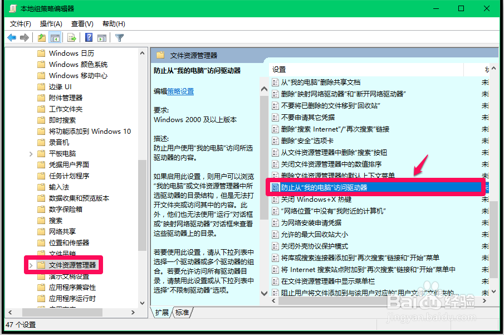Open the 文件(F) menu

click(x=20, y=24)
